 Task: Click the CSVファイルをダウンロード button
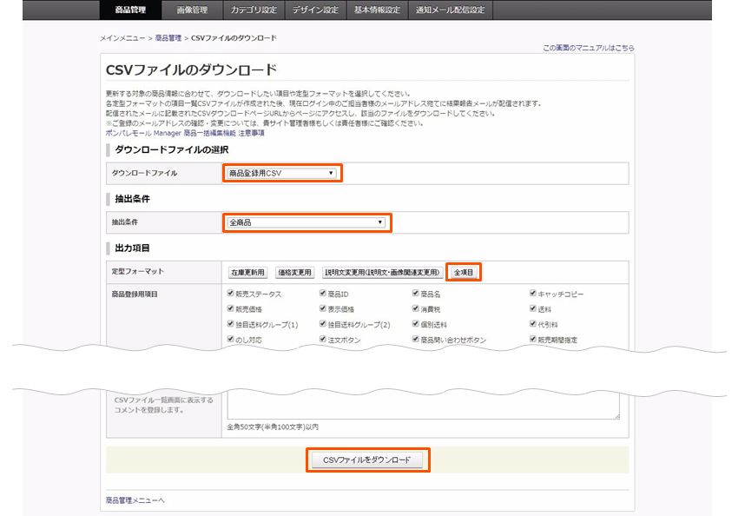click(x=367, y=460)
